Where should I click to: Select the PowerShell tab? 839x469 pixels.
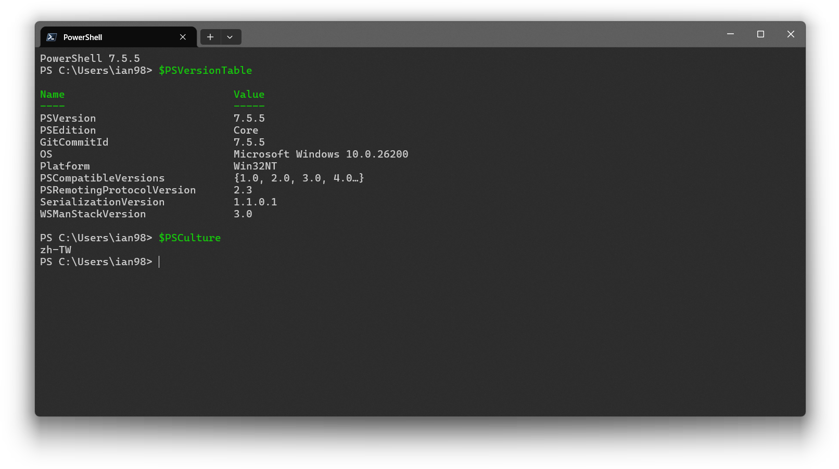[x=119, y=37]
